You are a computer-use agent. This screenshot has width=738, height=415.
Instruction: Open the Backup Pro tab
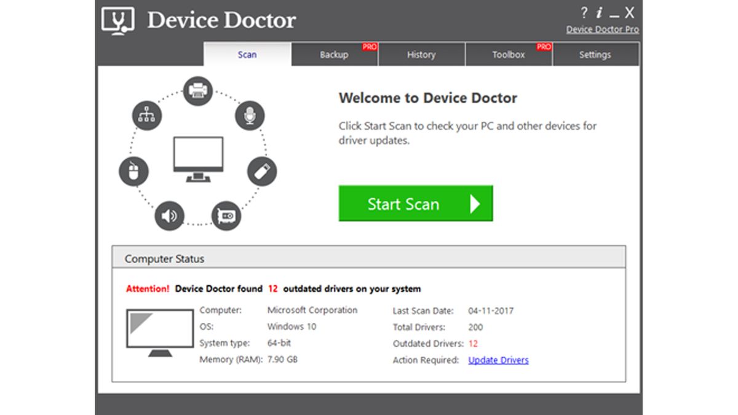[x=334, y=54]
